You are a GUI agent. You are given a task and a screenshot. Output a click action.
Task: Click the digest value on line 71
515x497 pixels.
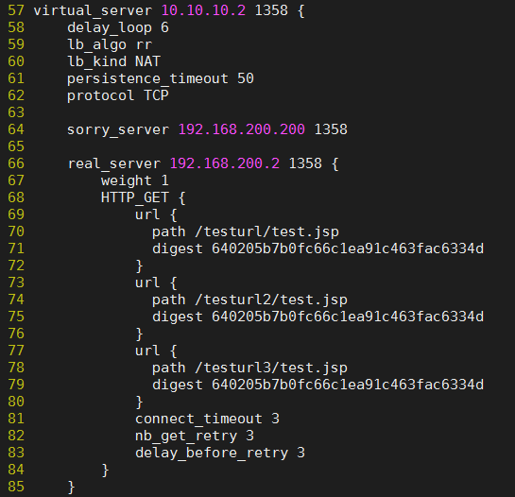(348, 248)
